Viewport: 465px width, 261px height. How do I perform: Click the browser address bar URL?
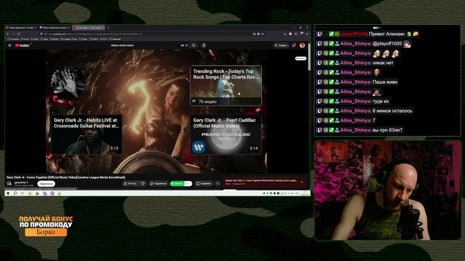tap(145, 34)
